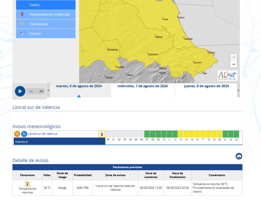
Task: Click Parcent on the map
Action: tap(197, 63)
